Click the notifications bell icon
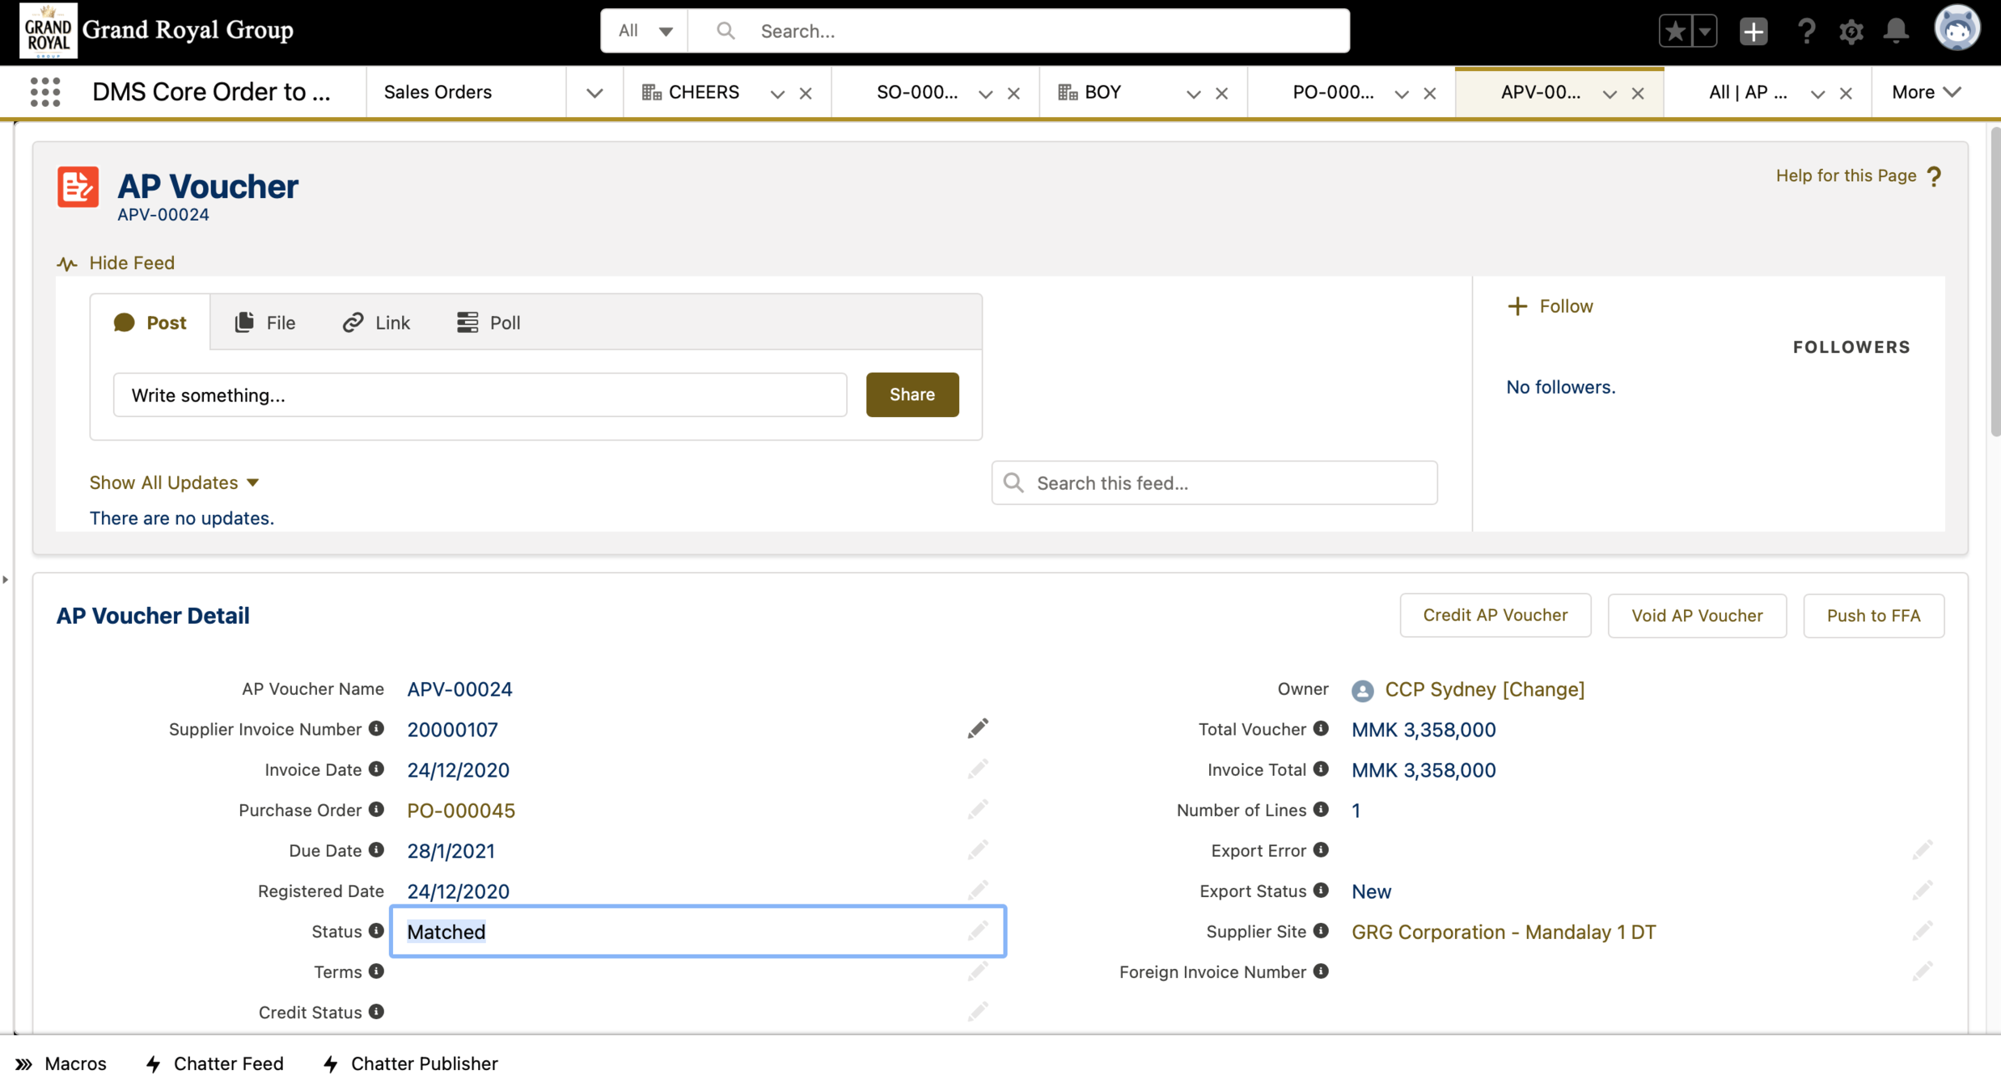Viewport: 2001px width, 1091px height. click(x=1896, y=31)
